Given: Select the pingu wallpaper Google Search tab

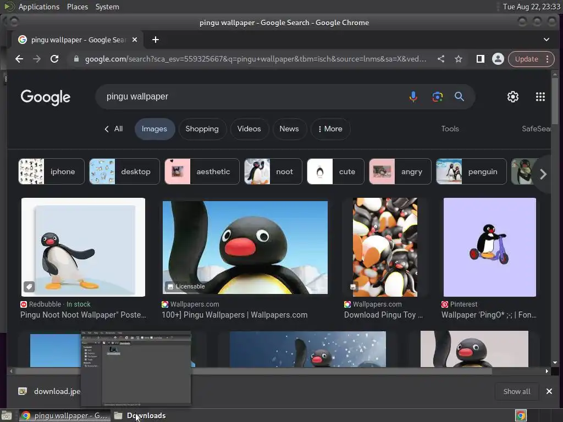Looking at the screenshot, I should click(x=78, y=40).
